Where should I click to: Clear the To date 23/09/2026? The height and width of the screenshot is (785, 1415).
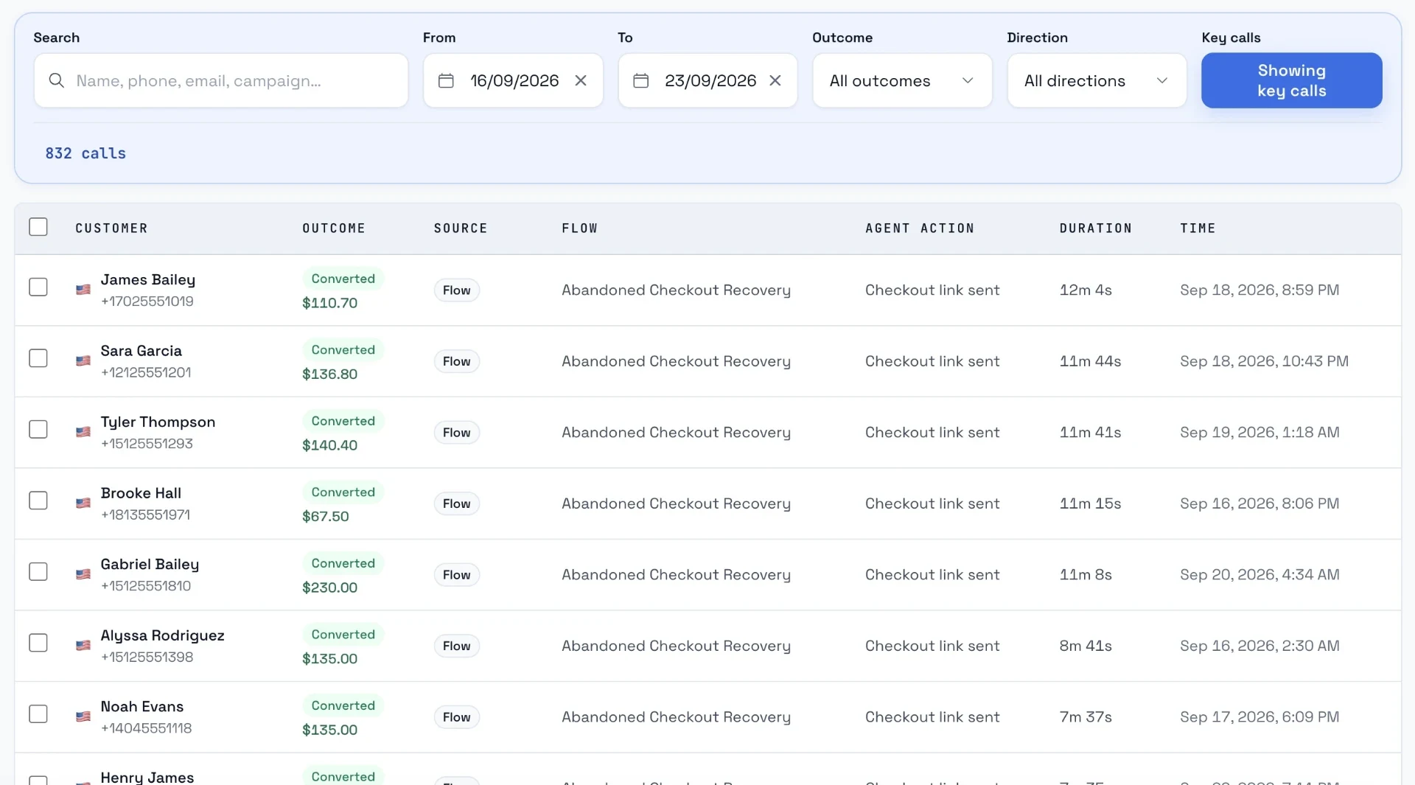click(775, 80)
